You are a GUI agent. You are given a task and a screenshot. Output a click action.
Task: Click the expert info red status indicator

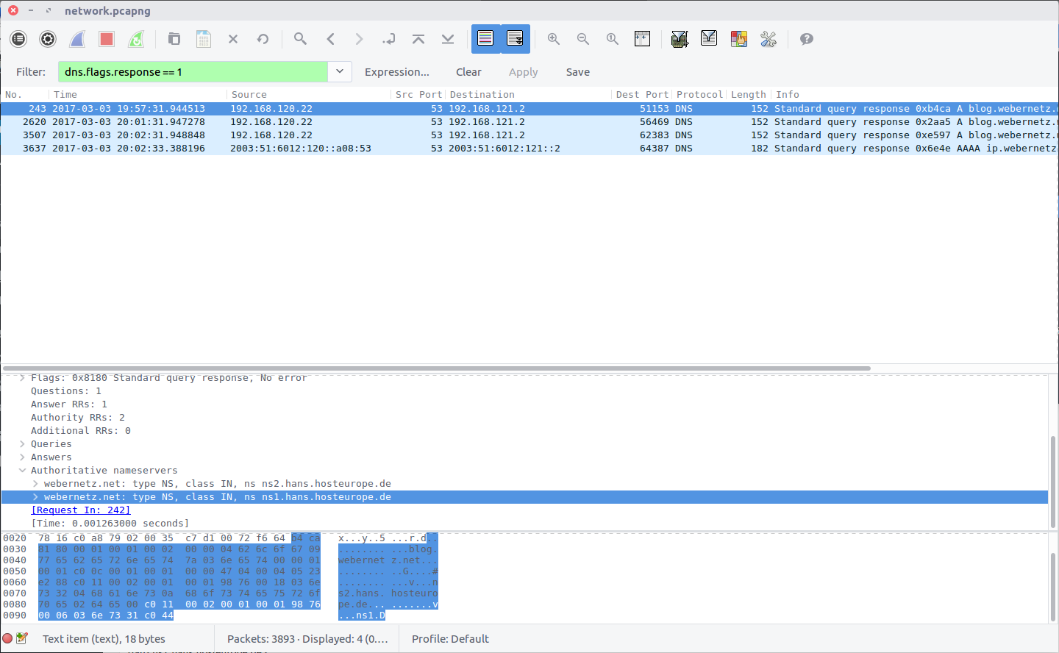click(8, 638)
